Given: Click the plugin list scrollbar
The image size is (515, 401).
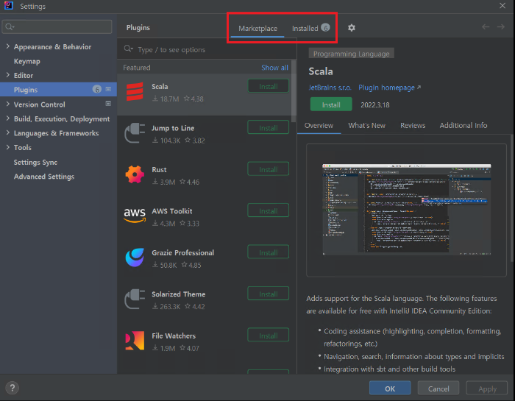Looking at the screenshot, I should (294, 91).
